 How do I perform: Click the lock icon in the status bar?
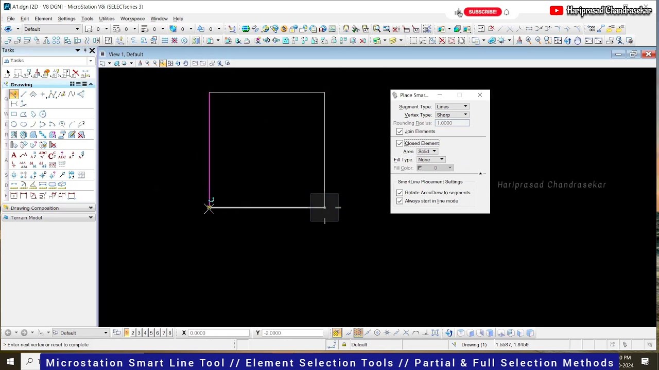point(344,345)
